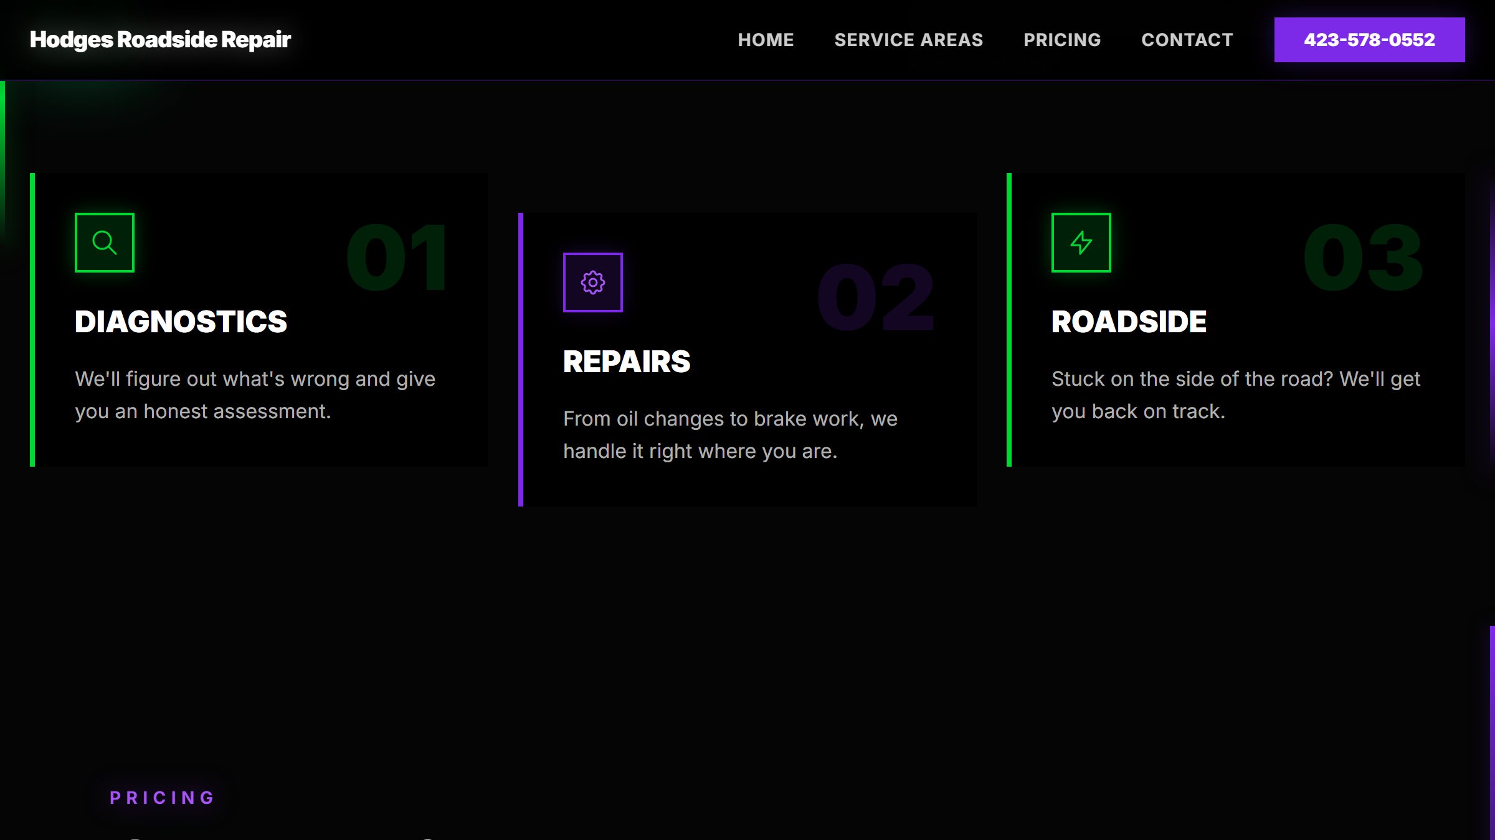This screenshot has width=1495, height=840.
Task: Click the magnifying glass icon on Diagnostics card
Action: point(104,241)
